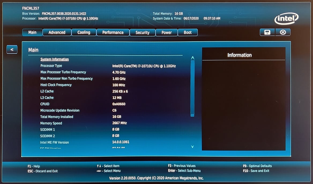Select Max Processor Non Turbo Frequency label

[66, 78]
